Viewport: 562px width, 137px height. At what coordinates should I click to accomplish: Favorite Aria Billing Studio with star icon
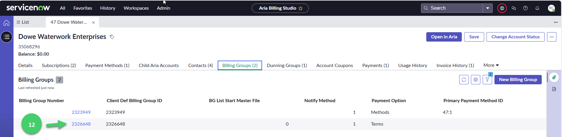pos(301,8)
